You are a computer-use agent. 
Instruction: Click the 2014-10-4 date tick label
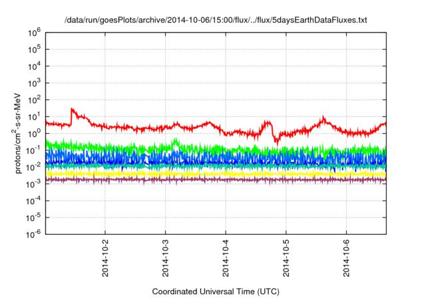[226, 258]
